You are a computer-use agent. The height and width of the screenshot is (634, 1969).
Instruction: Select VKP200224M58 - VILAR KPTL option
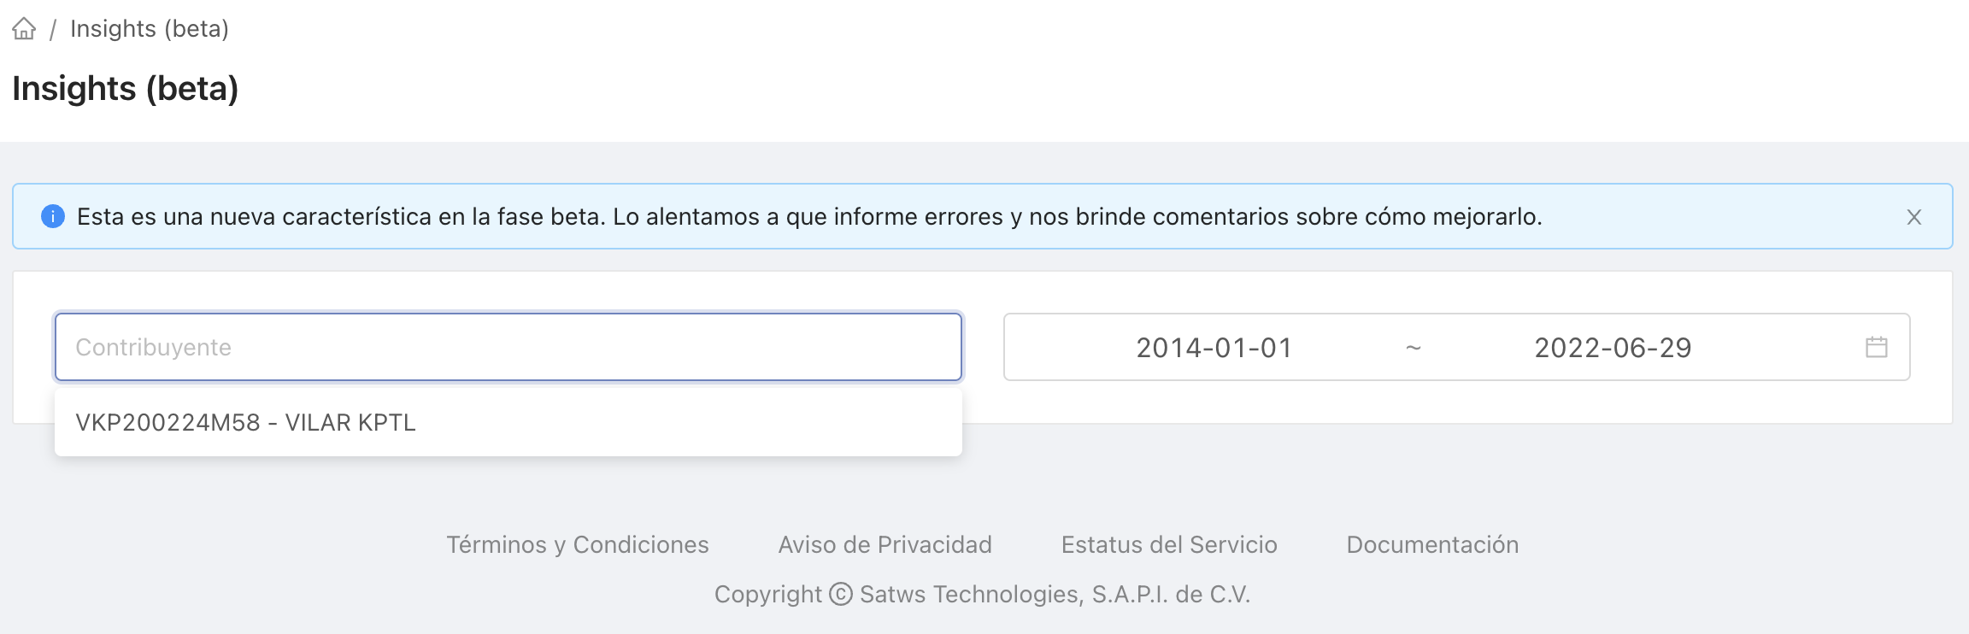click(x=246, y=423)
